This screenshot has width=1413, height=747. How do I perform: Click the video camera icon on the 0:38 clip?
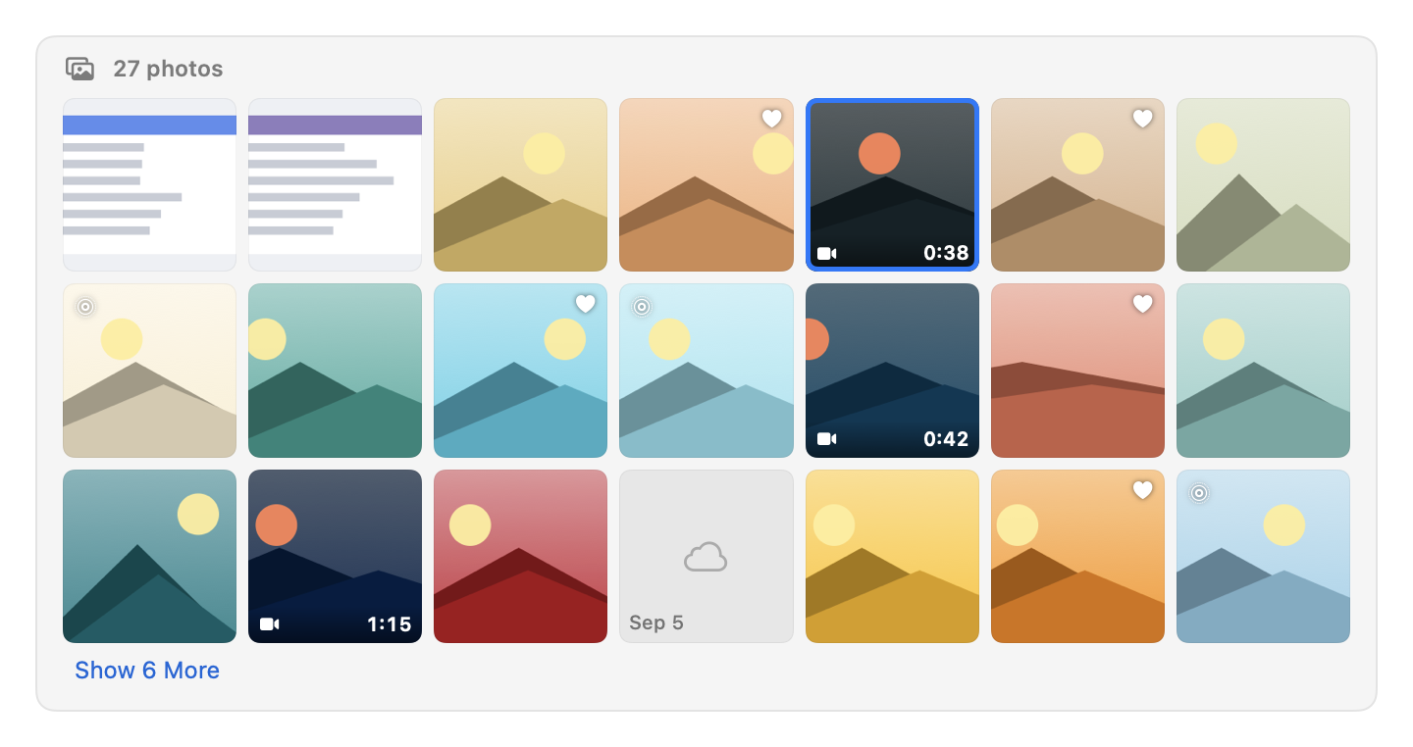pos(827,254)
